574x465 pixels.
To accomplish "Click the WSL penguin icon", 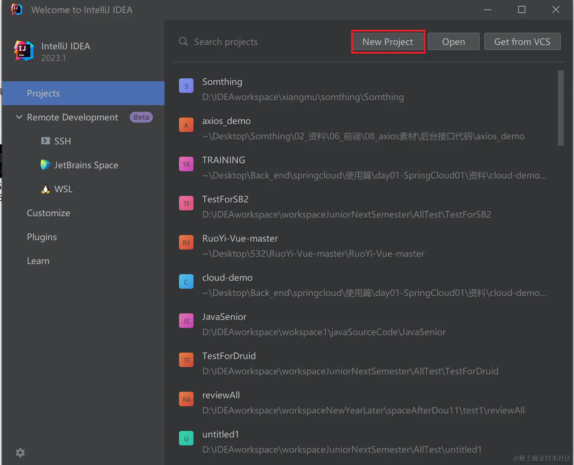I will click(45, 189).
